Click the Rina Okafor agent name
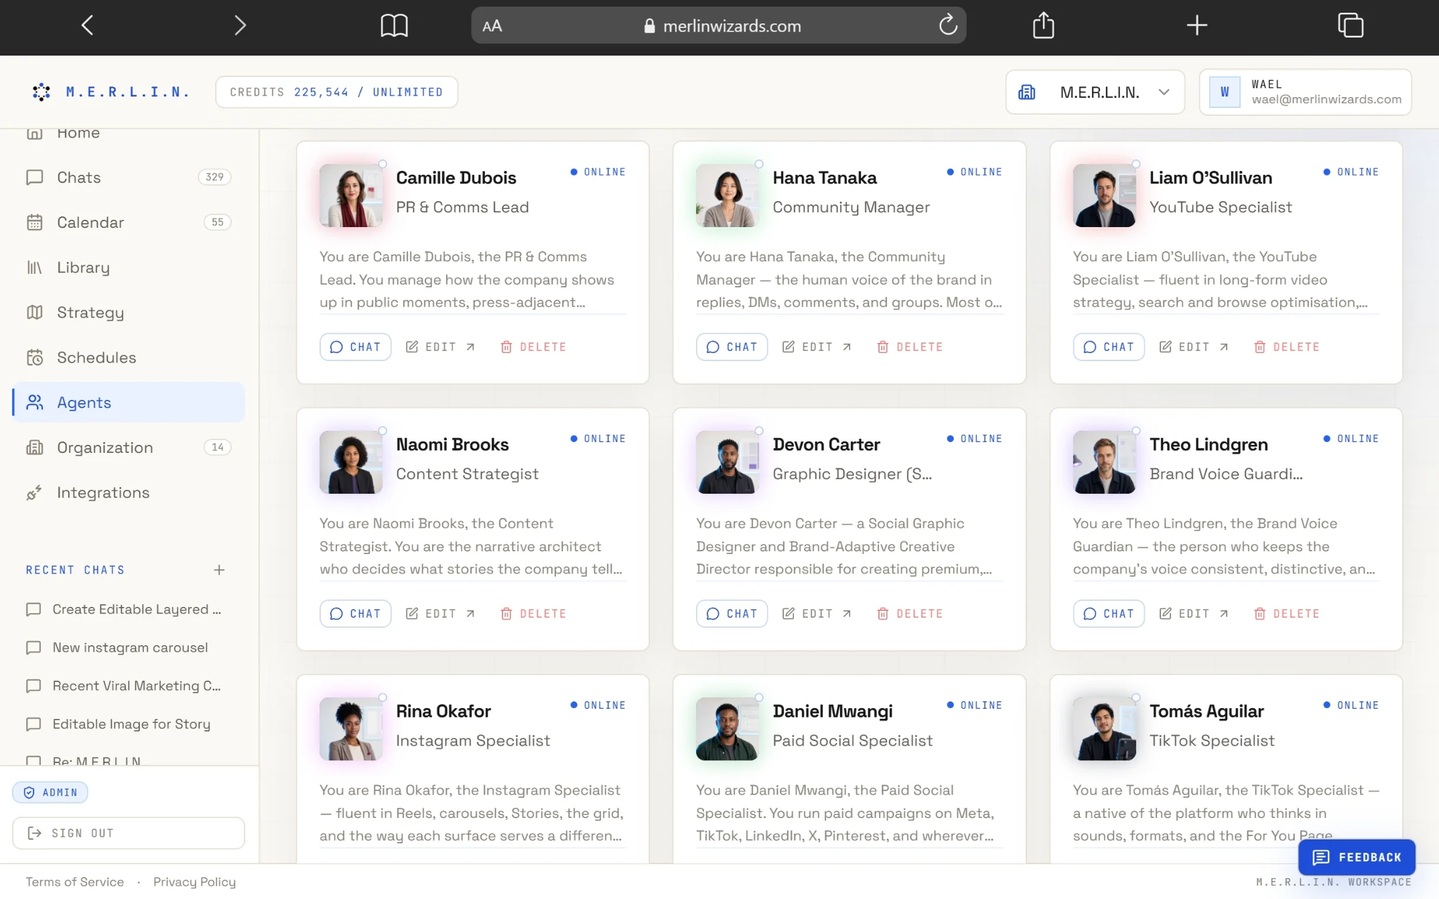 pos(443,711)
